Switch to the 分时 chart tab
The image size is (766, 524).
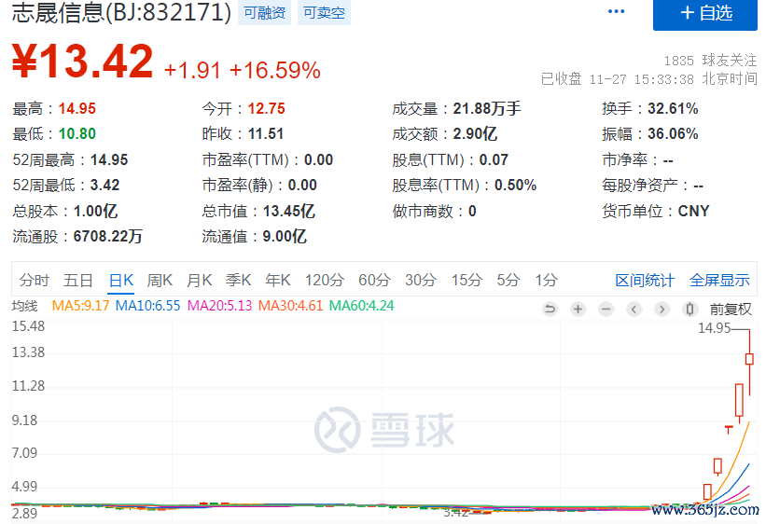pyautogui.click(x=35, y=281)
